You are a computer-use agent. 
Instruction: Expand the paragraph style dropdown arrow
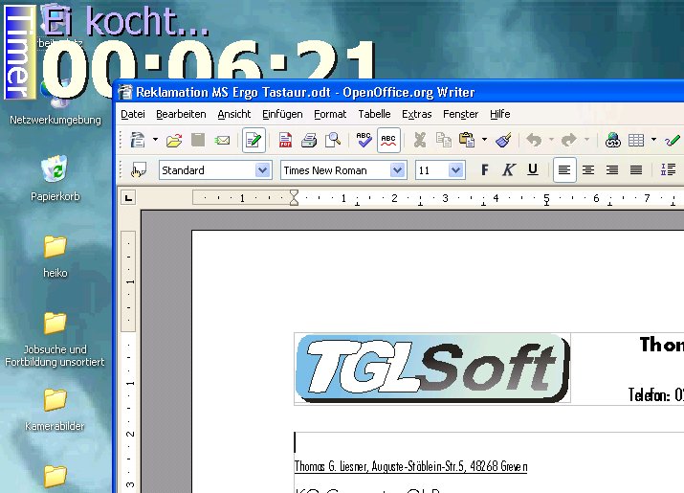(x=263, y=170)
